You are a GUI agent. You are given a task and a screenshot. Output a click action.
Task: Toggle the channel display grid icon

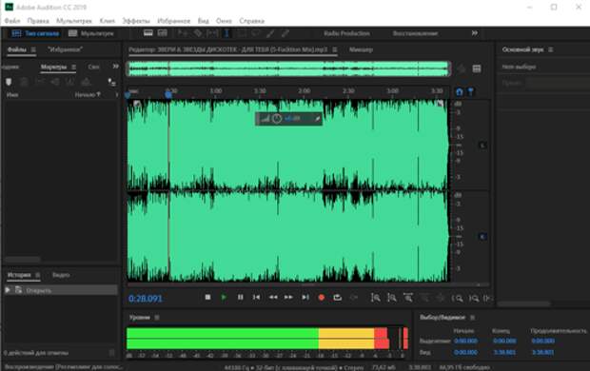(x=477, y=68)
